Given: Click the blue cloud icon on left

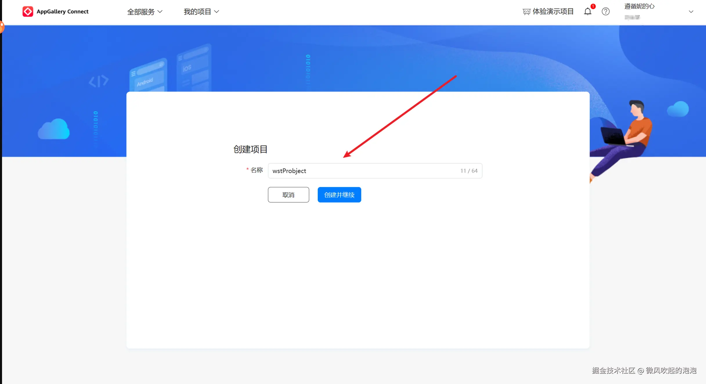Looking at the screenshot, I should click(x=54, y=129).
